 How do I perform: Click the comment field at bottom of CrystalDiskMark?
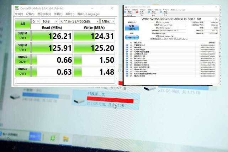65,81
